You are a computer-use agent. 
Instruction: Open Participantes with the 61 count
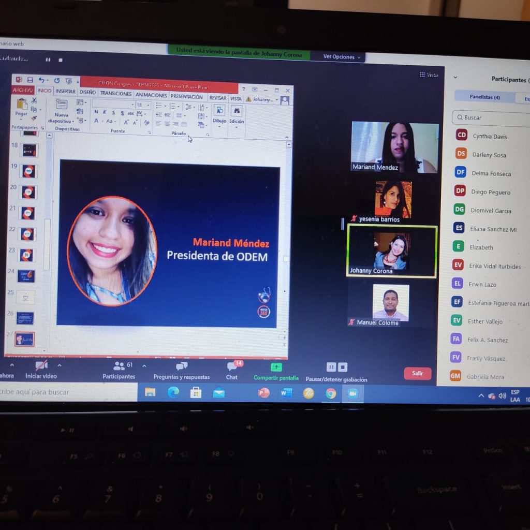pos(119,371)
